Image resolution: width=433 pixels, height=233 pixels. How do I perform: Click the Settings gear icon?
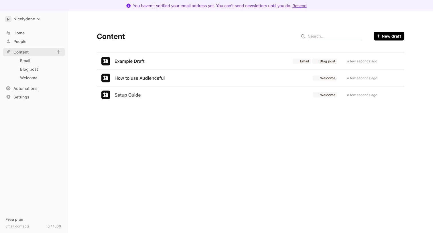8,97
